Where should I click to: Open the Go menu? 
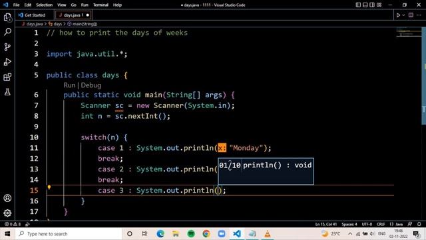[x=73, y=5]
